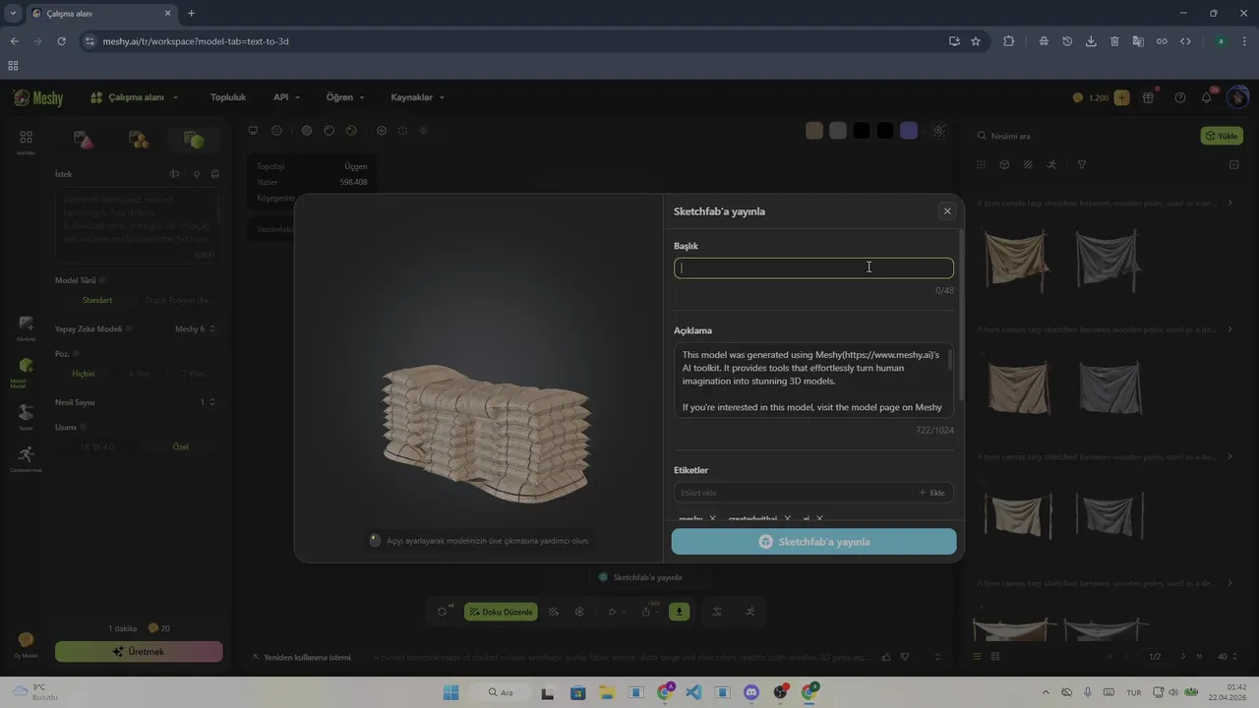
Task: Click the Ekle button to add tag
Action: point(931,493)
